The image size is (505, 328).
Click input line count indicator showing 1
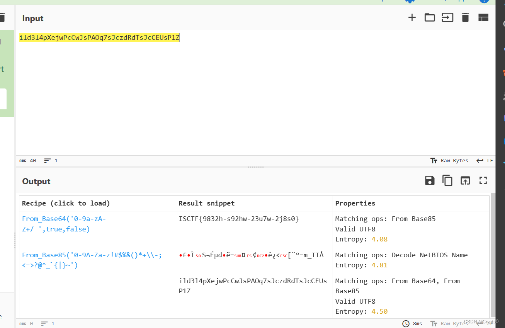tap(51, 160)
